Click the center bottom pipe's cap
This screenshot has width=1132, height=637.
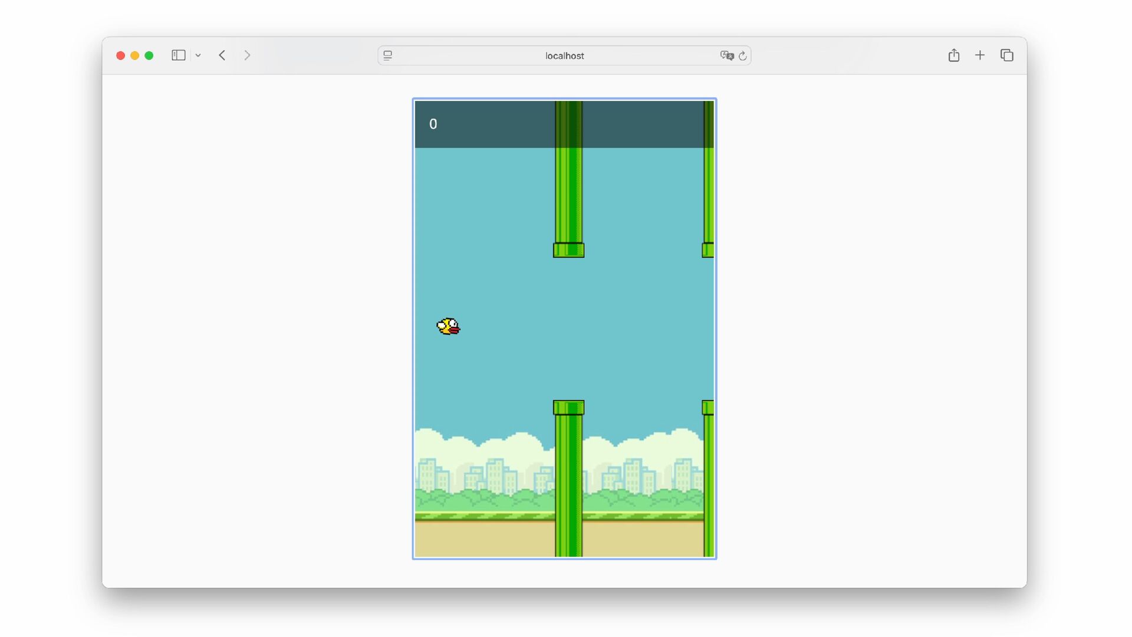click(x=568, y=408)
